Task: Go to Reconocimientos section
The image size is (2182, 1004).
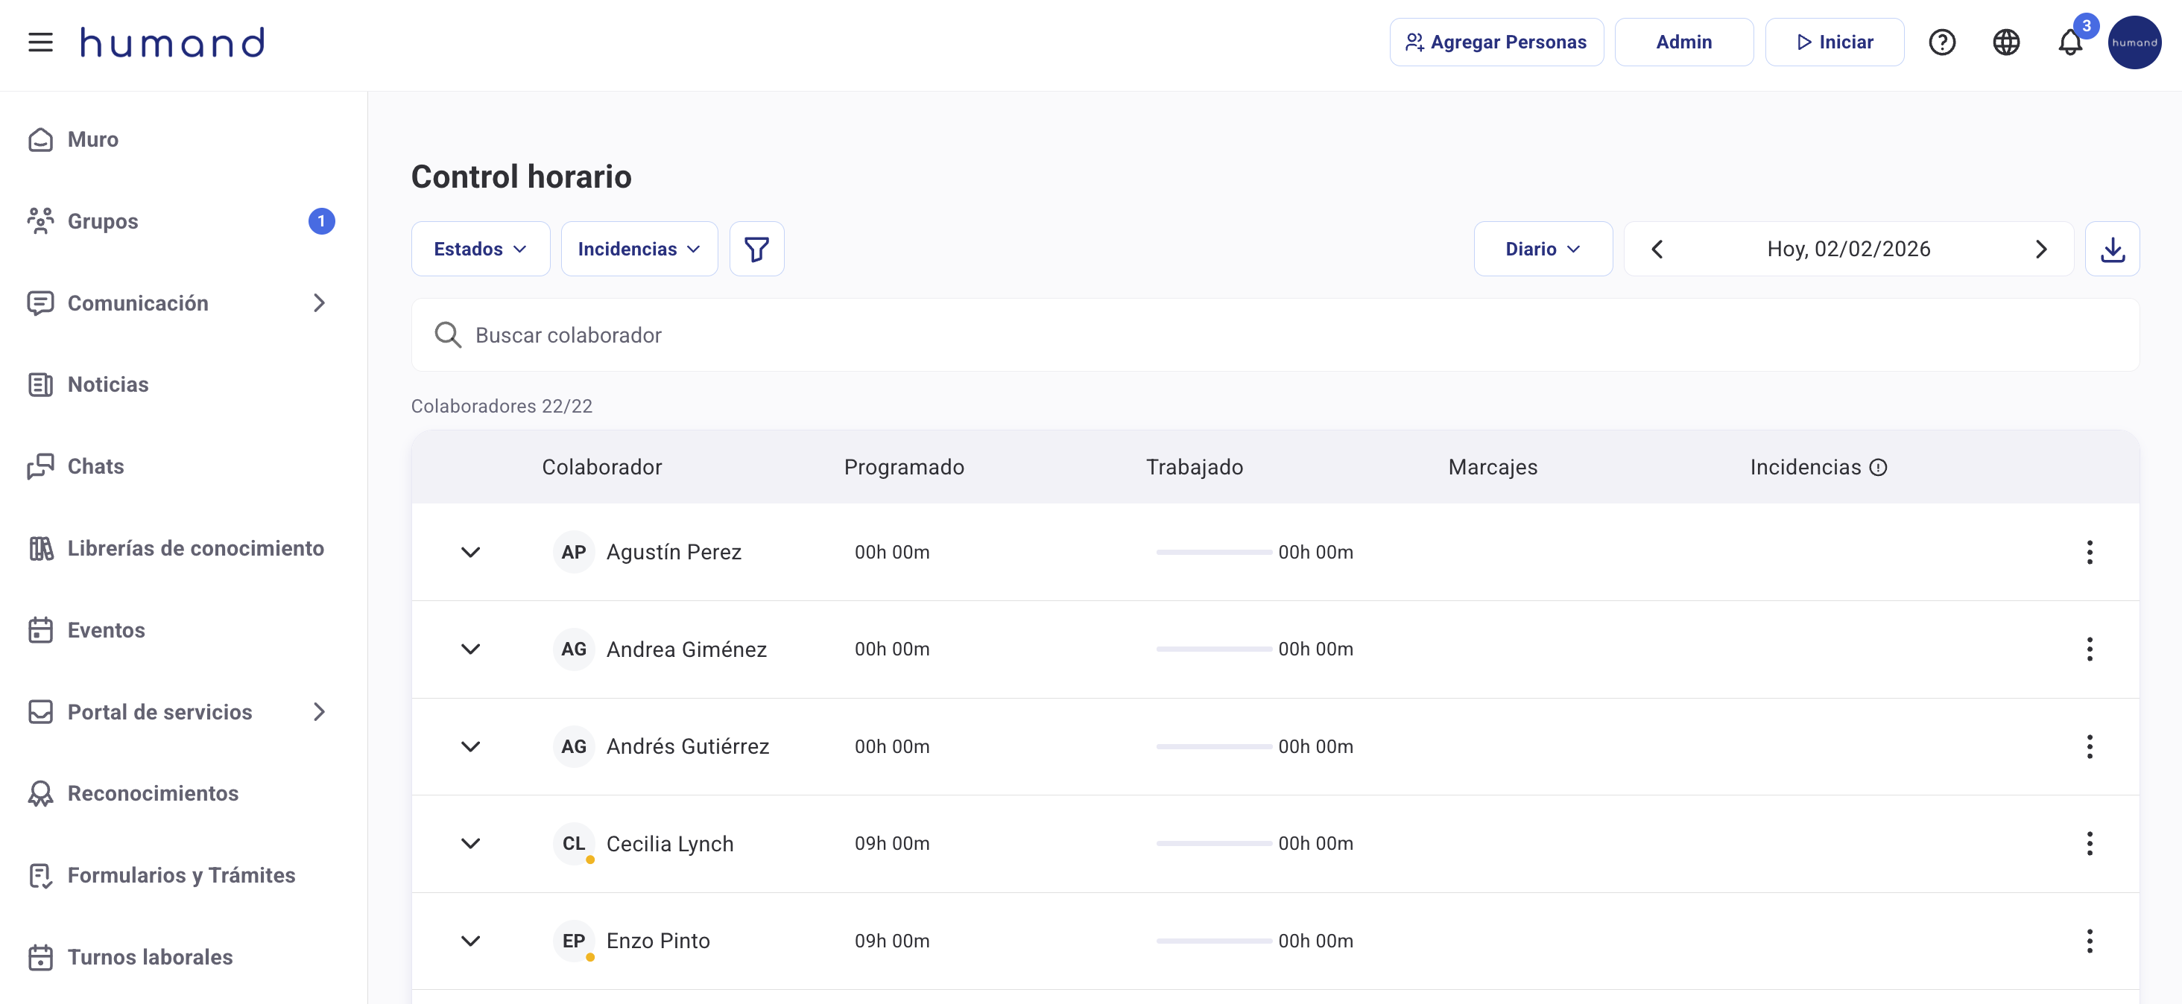Action: (x=153, y=793)
